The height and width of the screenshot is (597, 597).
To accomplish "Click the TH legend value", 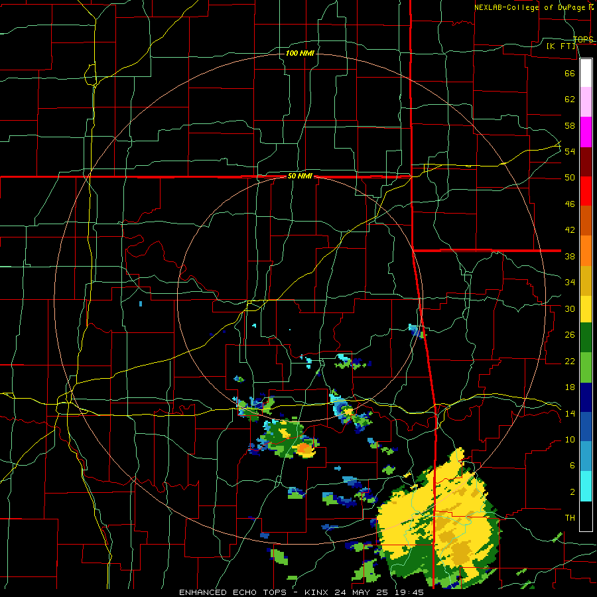I will pos(570,518).
